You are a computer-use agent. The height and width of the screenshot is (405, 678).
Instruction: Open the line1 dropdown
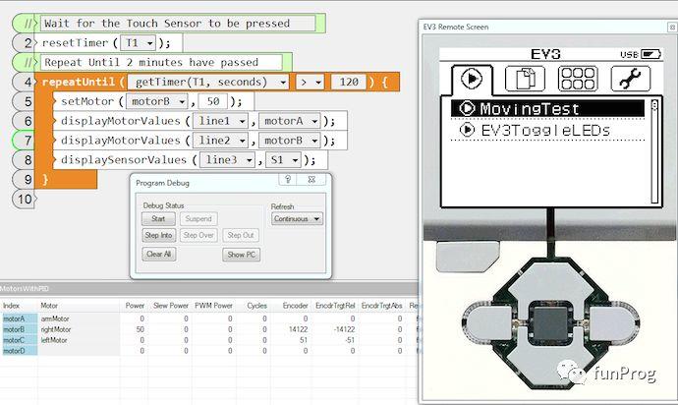(x=220, y=121)
